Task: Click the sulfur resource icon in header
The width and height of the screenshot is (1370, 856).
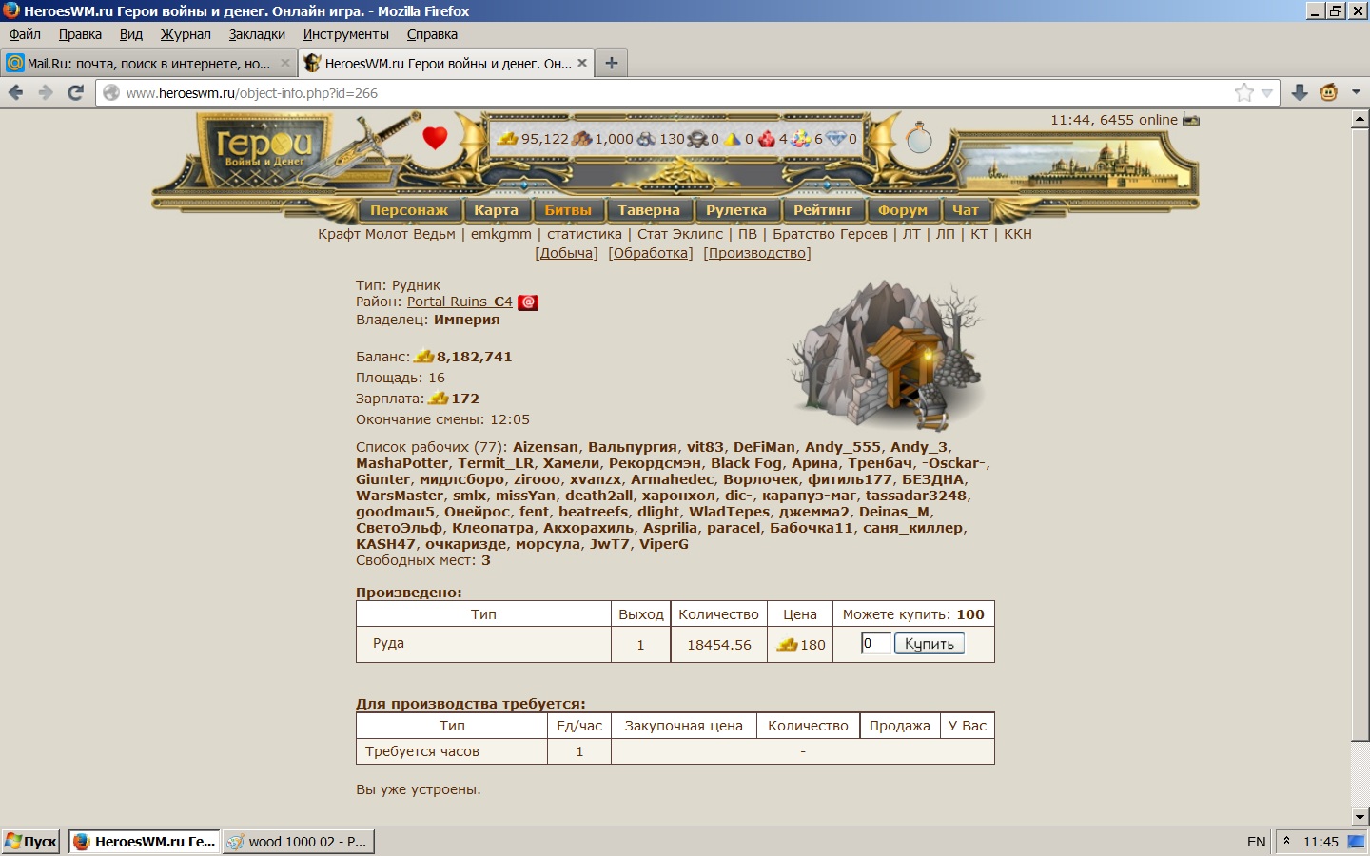Action: (733, 139)
